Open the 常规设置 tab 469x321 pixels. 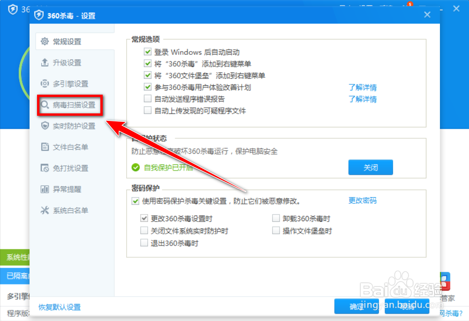tap(75, 41)
